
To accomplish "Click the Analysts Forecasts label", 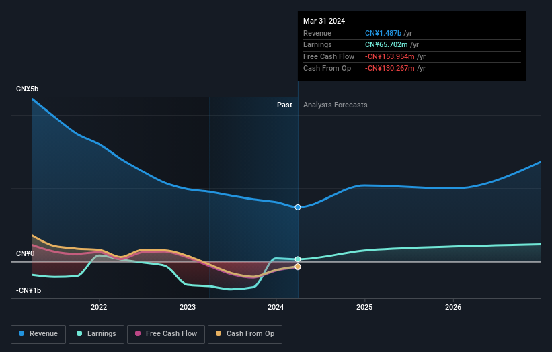I will [x=335, y=105].
